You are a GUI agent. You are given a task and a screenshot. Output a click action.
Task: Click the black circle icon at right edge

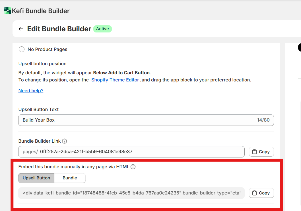click(300, 48)
